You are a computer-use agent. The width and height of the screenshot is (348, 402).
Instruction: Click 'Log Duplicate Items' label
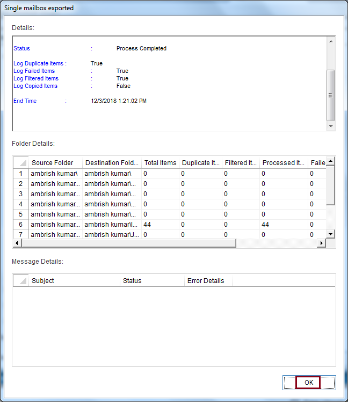(38, 63)
